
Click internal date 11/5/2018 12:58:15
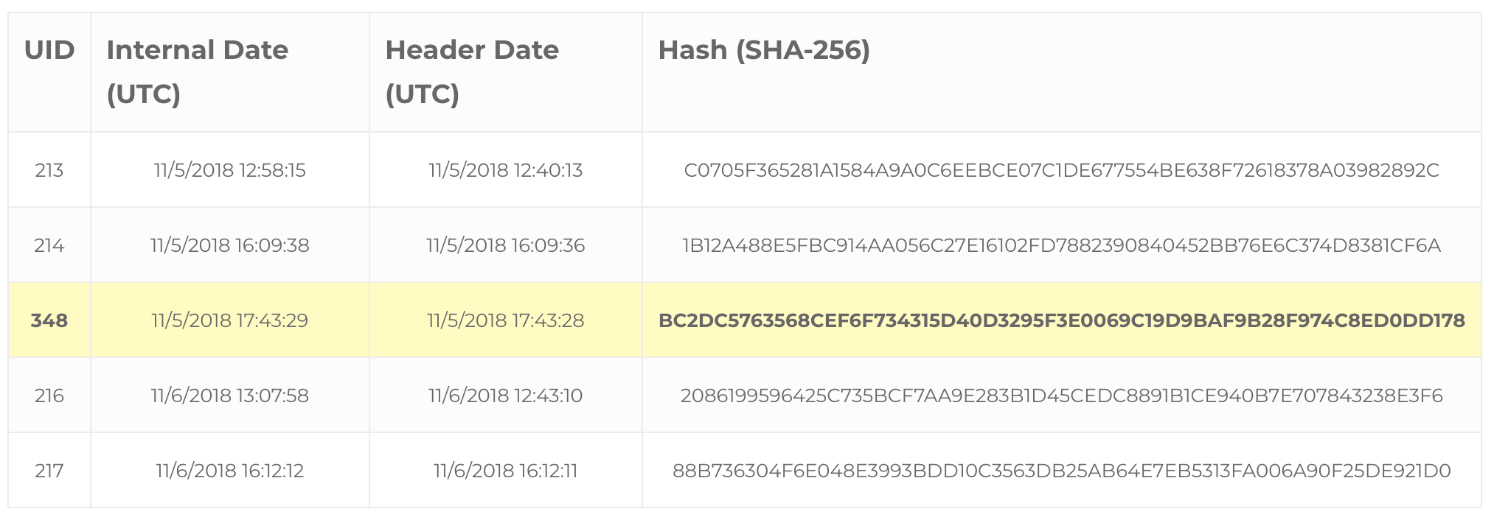pyautogui.click(x=230, y=170)
